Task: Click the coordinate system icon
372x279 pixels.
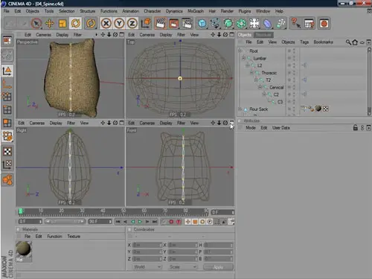Action: coord(146,23)
